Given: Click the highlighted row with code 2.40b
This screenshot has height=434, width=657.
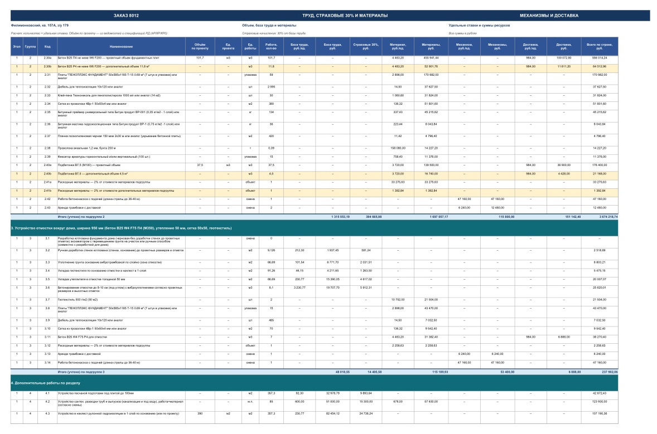Looking at the screenshot, I should click(314, 174).
